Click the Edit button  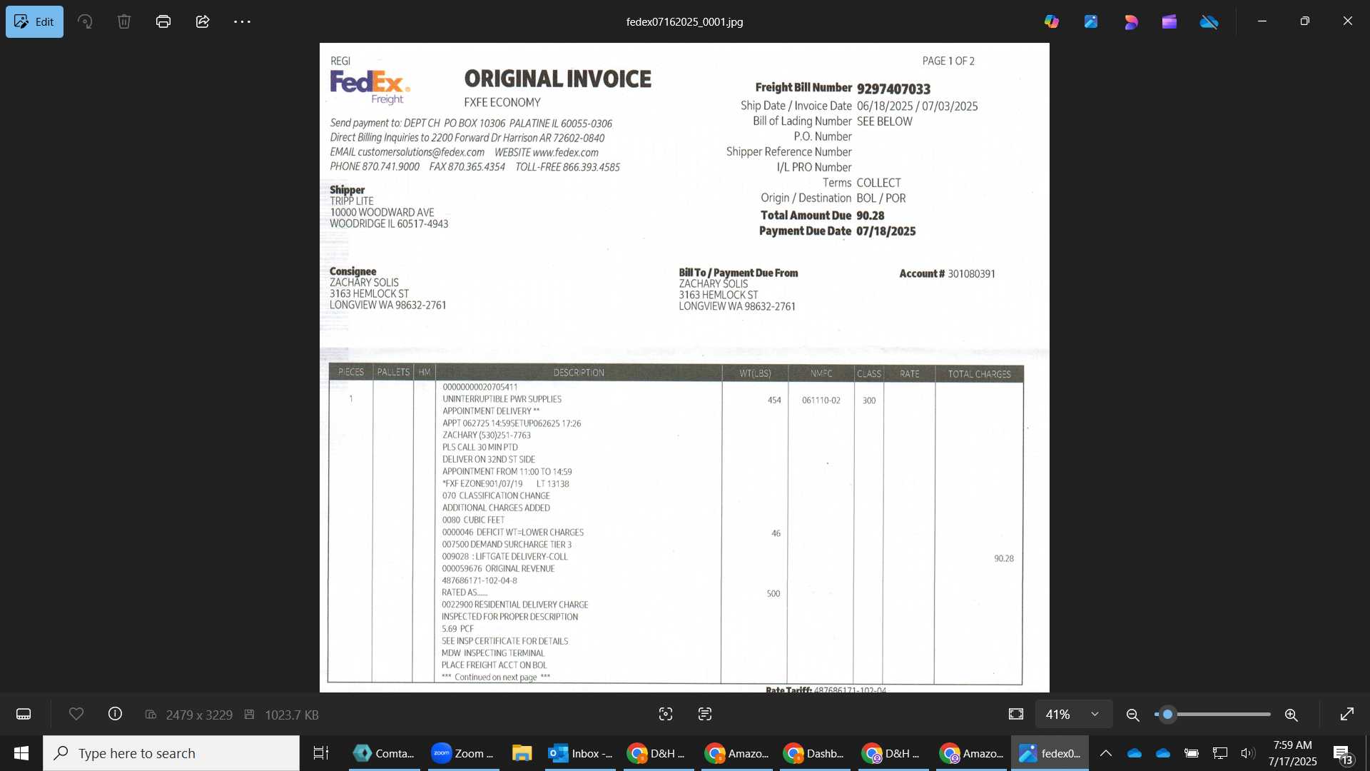click(x=34, y=21)
